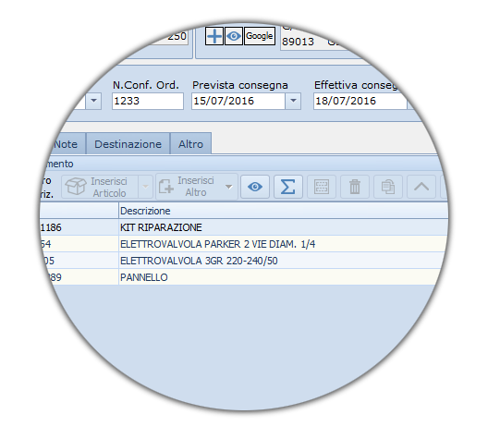Open the Prevista consegna date dropdown
Screen dimensions: 500x439
(293, 101)
